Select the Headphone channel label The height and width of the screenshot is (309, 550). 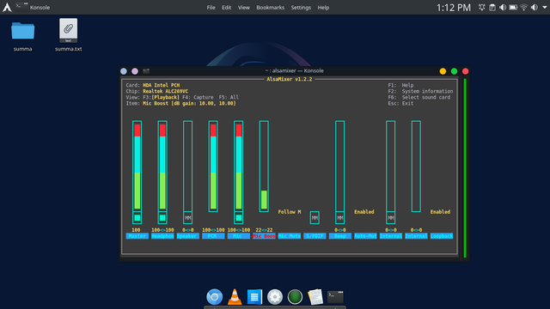tap(162, 236)
